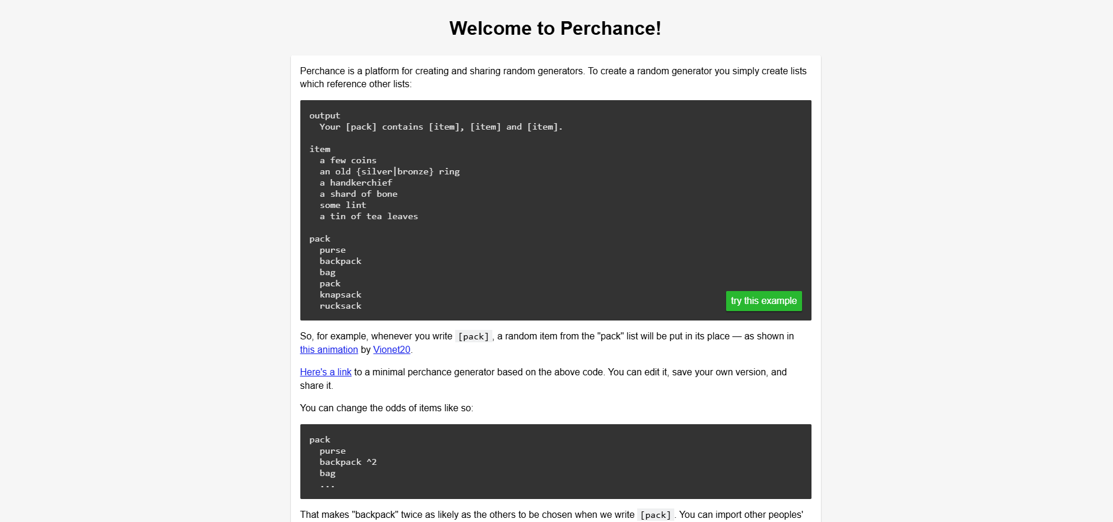Click the 'a few coins' code line

pyautogui.click(x=348, y=161)
